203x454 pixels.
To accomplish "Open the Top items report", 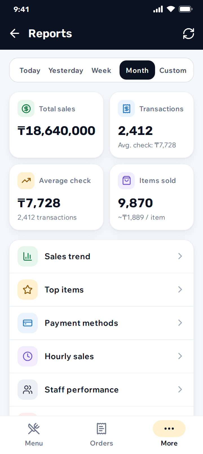I will click(101, 290).
